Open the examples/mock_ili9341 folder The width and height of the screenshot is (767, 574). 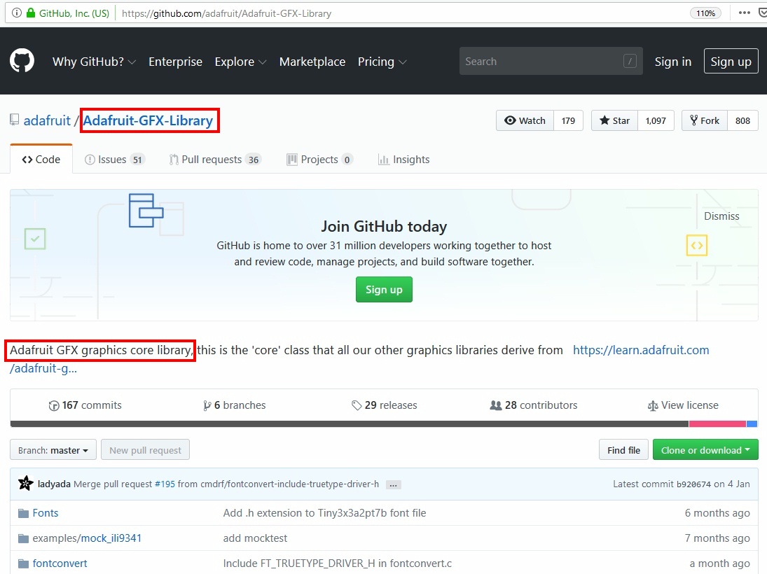tap(87, 538)
